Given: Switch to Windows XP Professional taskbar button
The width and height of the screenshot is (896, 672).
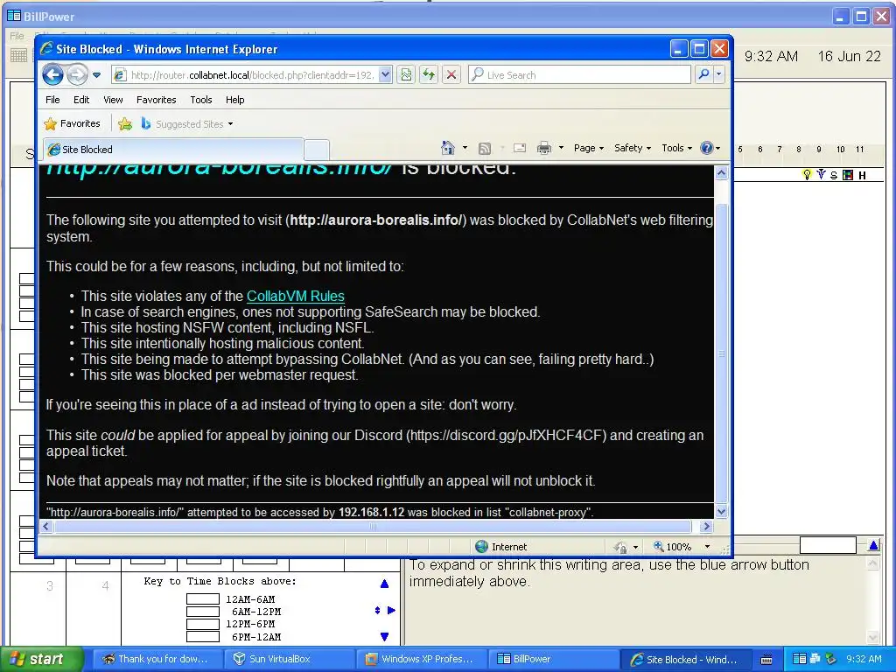Looking at the screenshot, I should (x=422, y=659).
